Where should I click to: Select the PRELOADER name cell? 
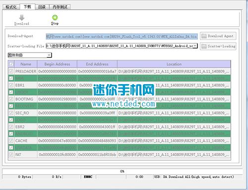tap(26, 71)
